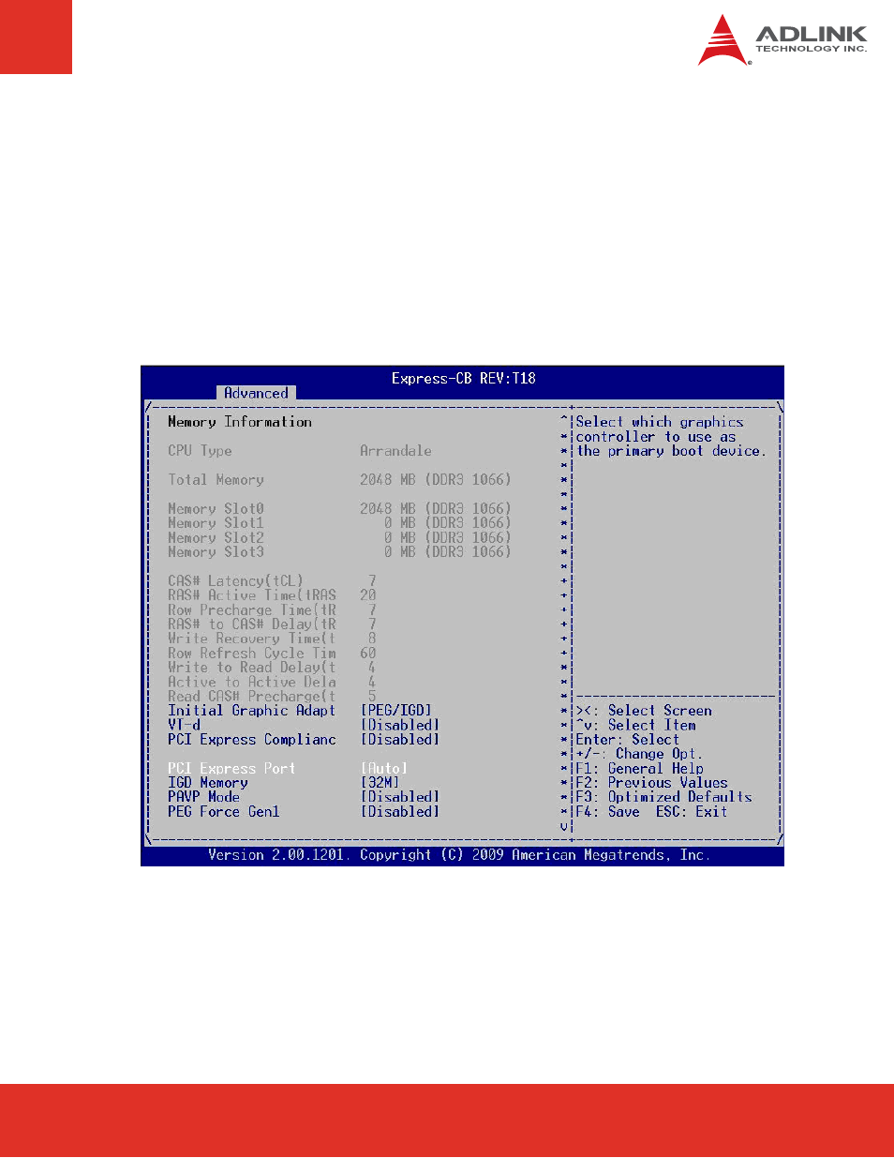The height and width of the screenshot is (1158, 894).
Task: Select PEG Force Gen1 setting
Action: (x=224, y=812)
